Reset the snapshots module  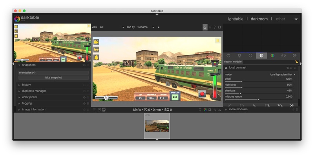point(84,65)
